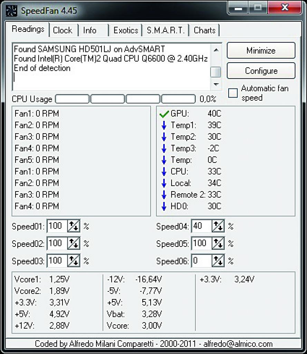Click the Minimize button in the Readings tab
The width and height of the screenshot is (307, 354).
click(x=261, y=50)
